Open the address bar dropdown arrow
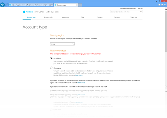 (48, 5)
